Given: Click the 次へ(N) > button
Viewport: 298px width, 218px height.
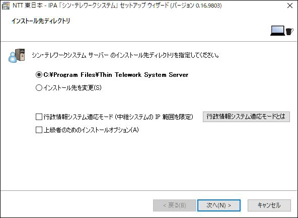Looking at the screenshot, I should [219, 205].
